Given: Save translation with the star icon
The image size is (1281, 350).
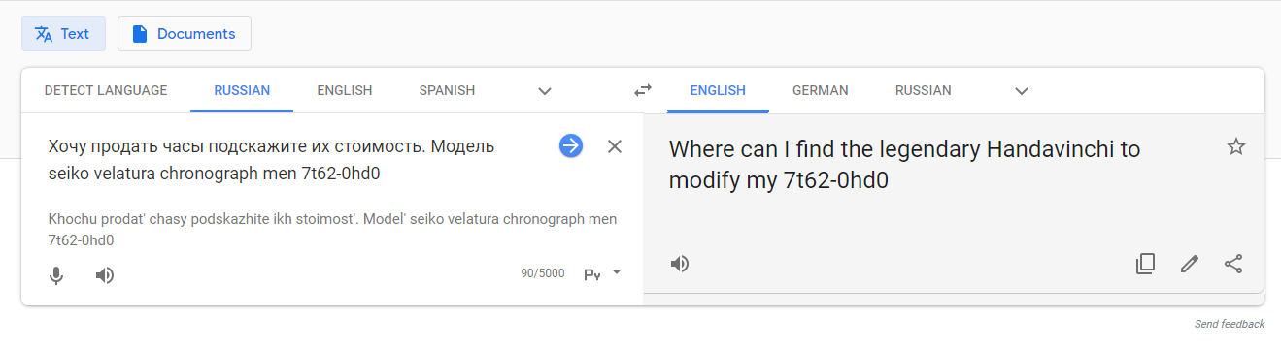Looking at the screenshot, I should pyautogui.click(x=1235, y=146).
